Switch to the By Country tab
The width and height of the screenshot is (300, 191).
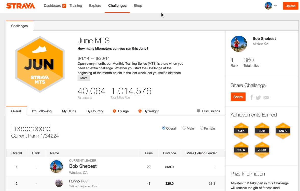(95, 111)
